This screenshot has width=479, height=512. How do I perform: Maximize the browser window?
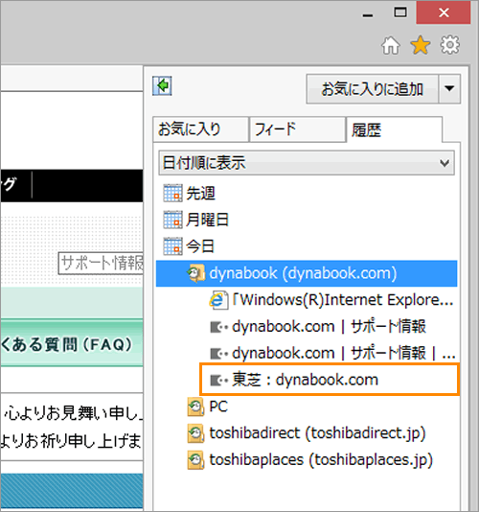(x=400, y=12)
